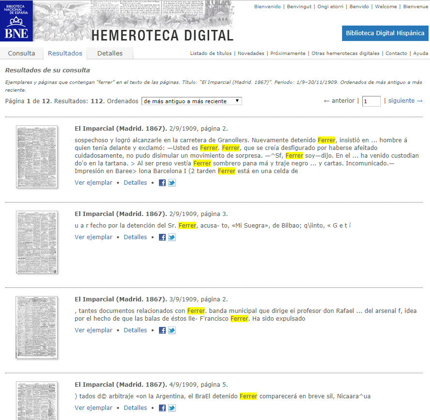
Task: Click the page number input field
Action: click(x=372, y=101)
